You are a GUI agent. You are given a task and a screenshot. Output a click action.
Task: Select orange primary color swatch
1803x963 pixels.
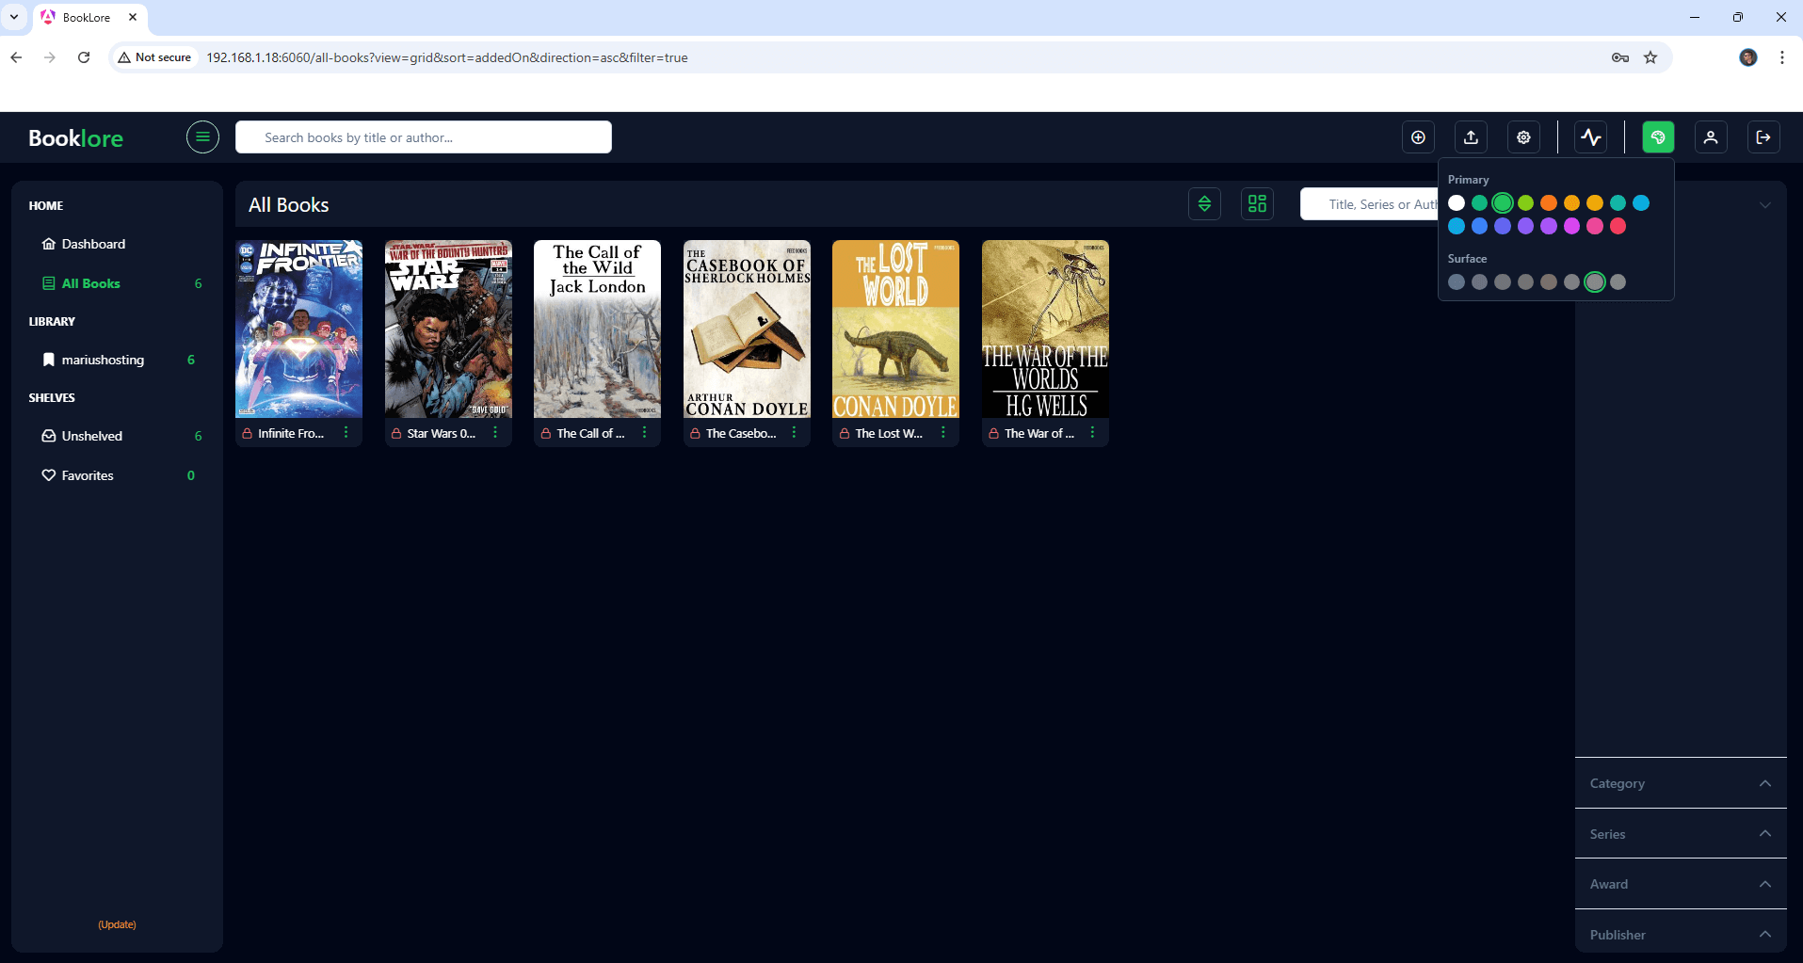[1549, 202]
